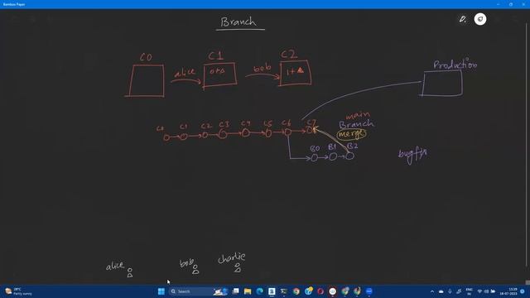Show hidden system tray icons
Viewport: 530px width, 298px height.
point(432,291)
